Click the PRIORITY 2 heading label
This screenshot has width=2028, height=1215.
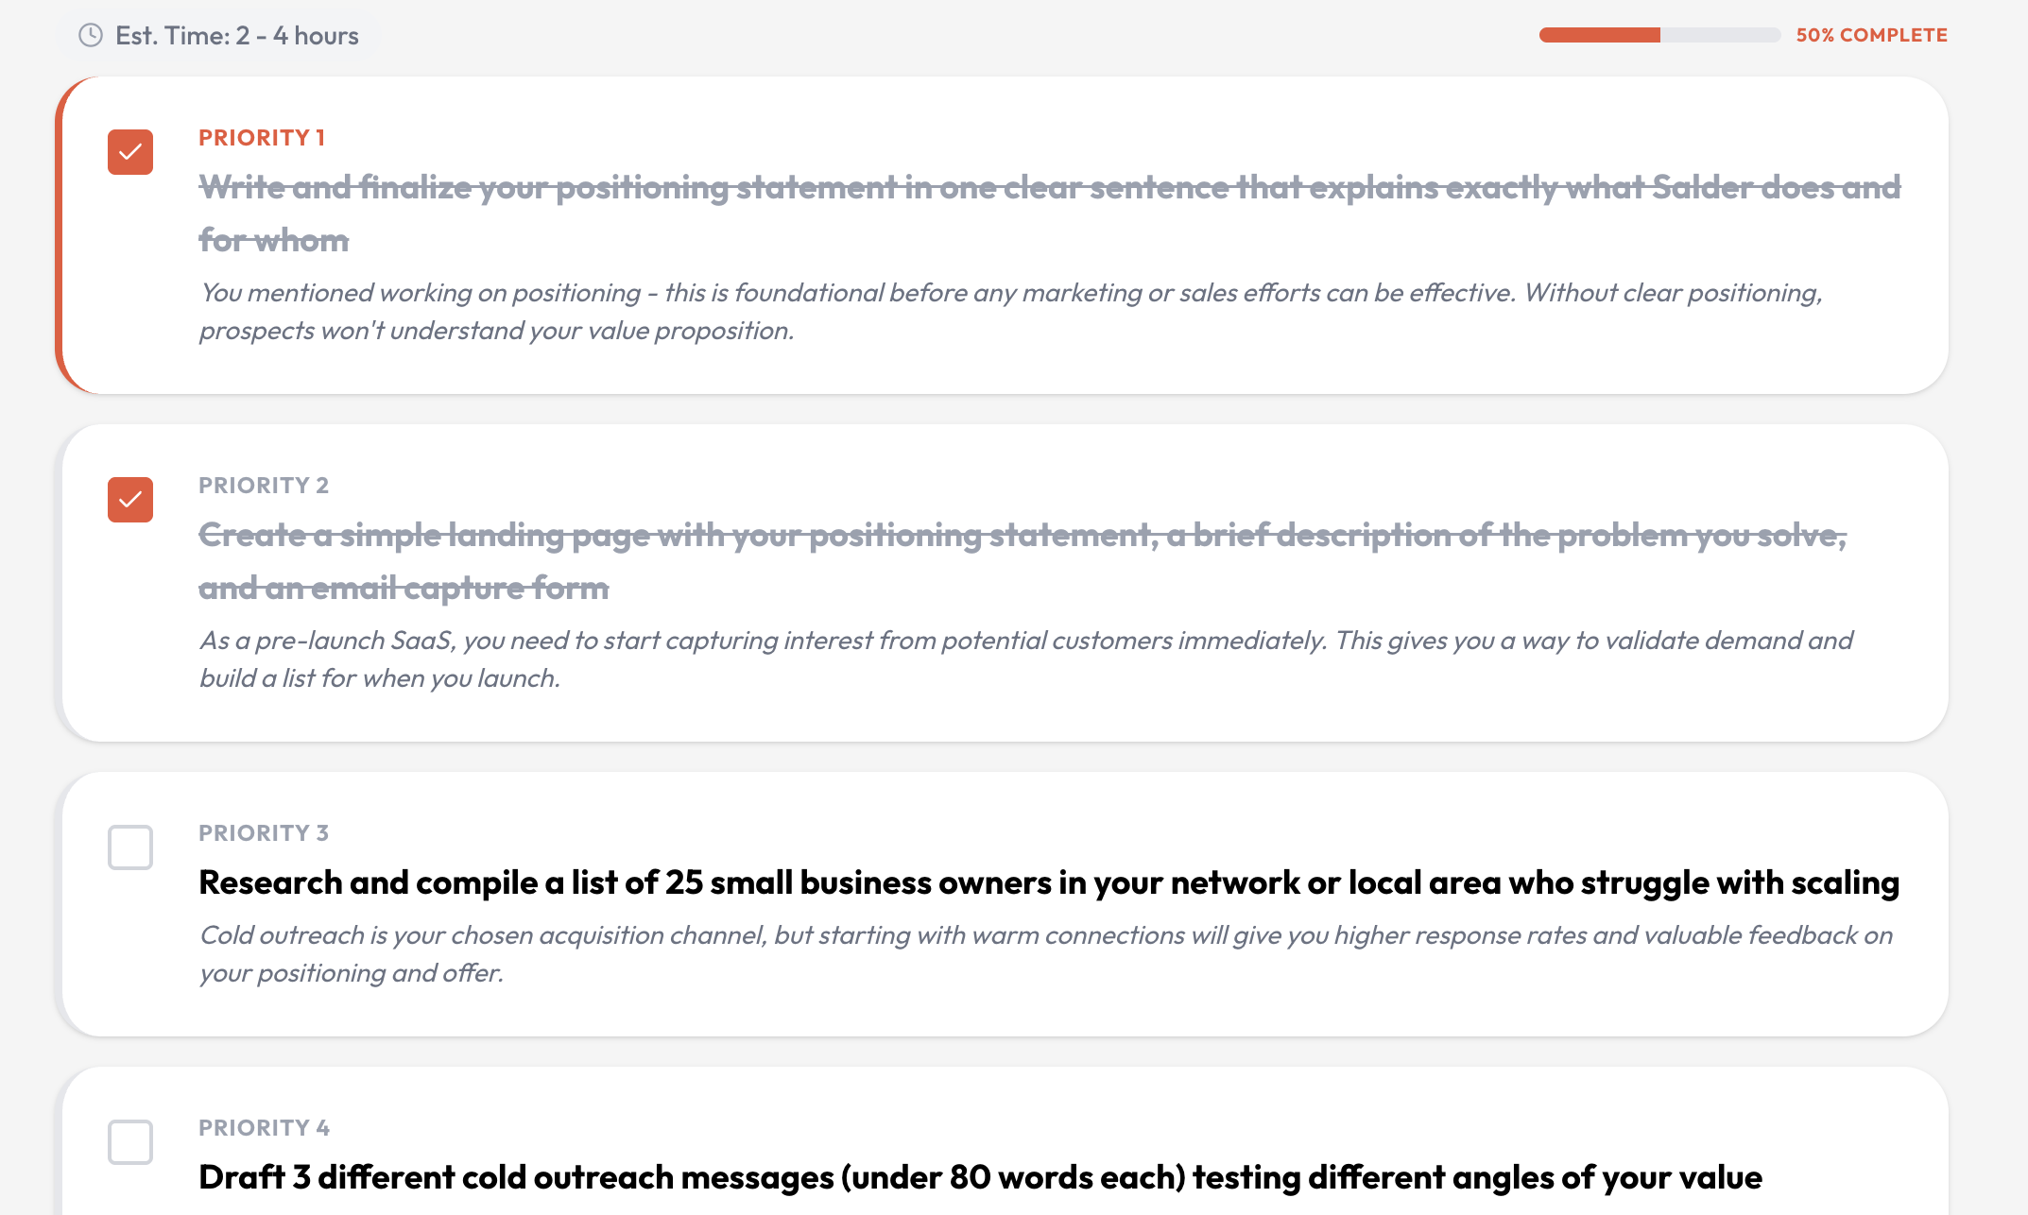[264, 486]
